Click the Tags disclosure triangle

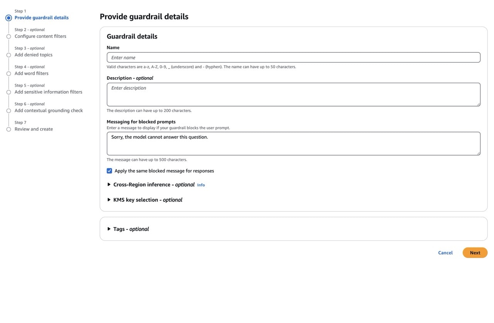pyautogui.click(x=109, y=229)
